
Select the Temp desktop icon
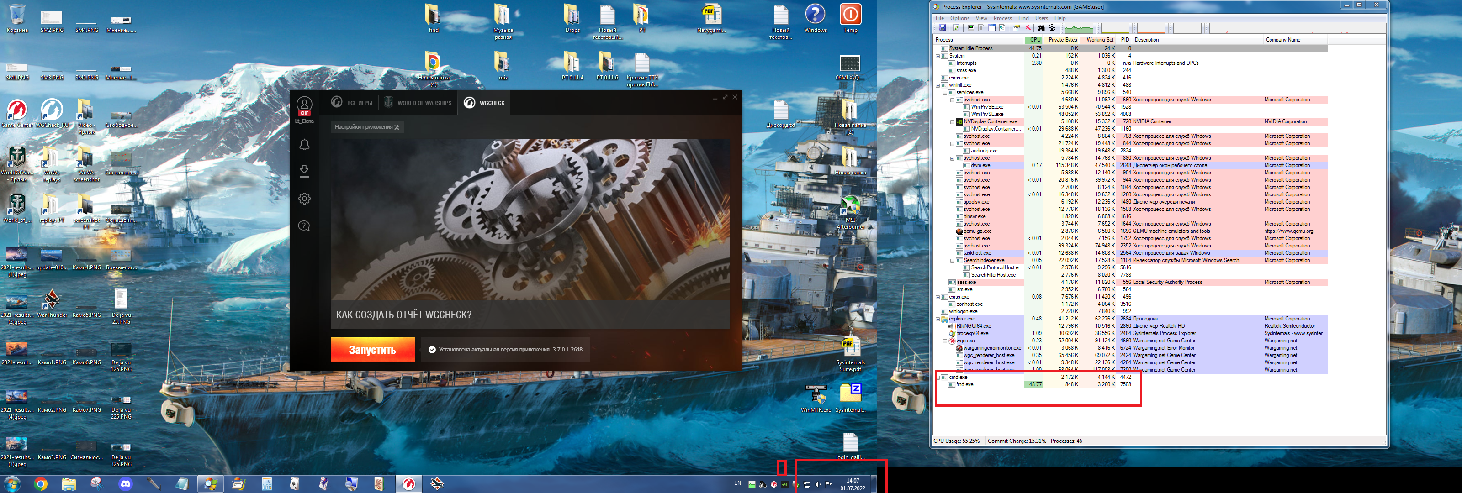pyautogui.click(x=850, y=18)
